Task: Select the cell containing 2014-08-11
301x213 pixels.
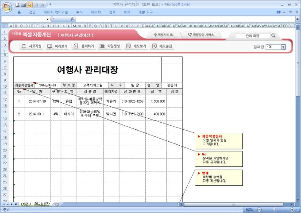Action: click(37, 114)
